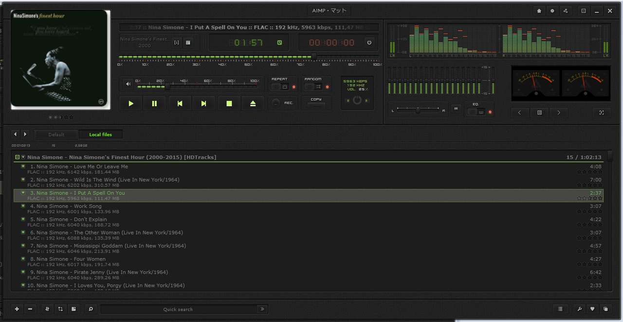Add files with the plus icon
Image resolution: width=623 pixels, height=322 pixels.
point(17,309)
